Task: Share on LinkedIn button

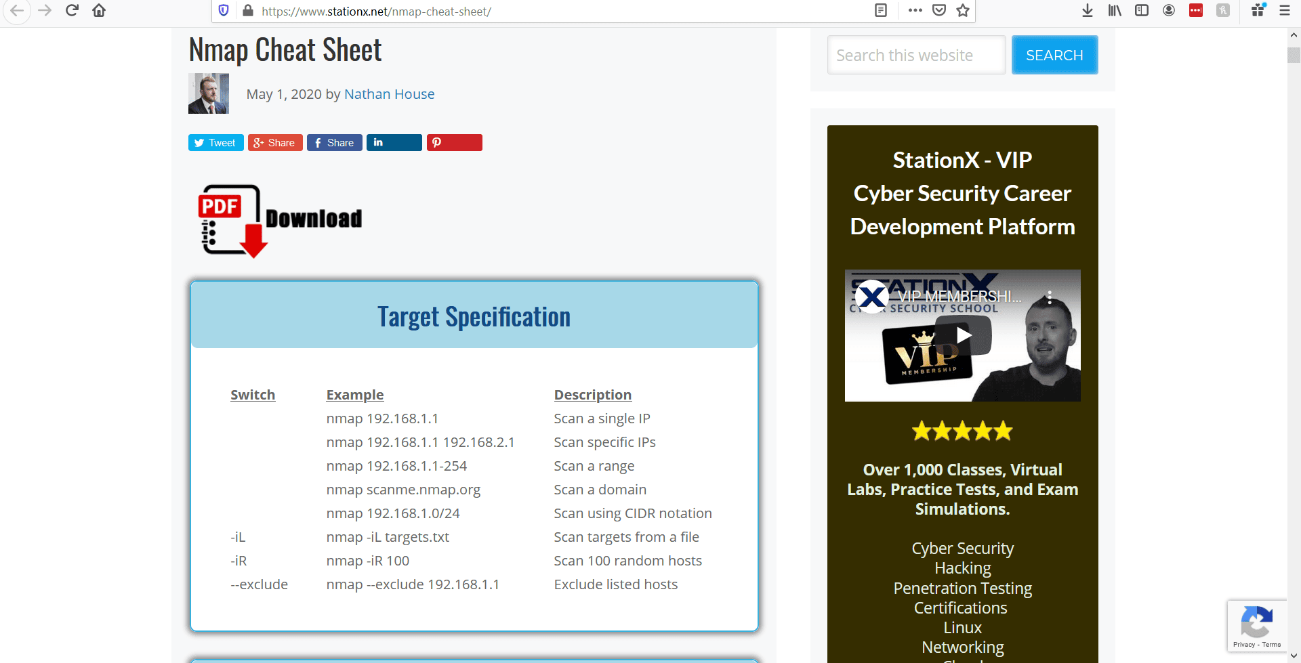Action: [x=394, y=143]
